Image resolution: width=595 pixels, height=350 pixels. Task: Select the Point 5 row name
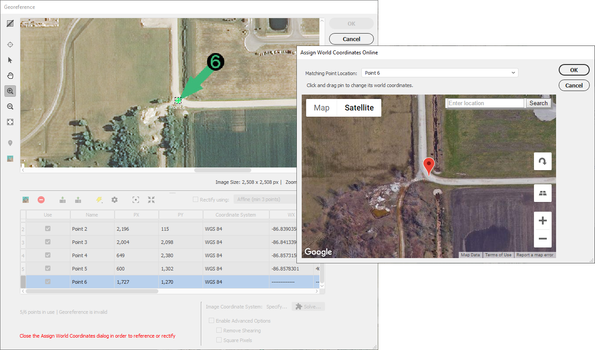tap(92, 269)
